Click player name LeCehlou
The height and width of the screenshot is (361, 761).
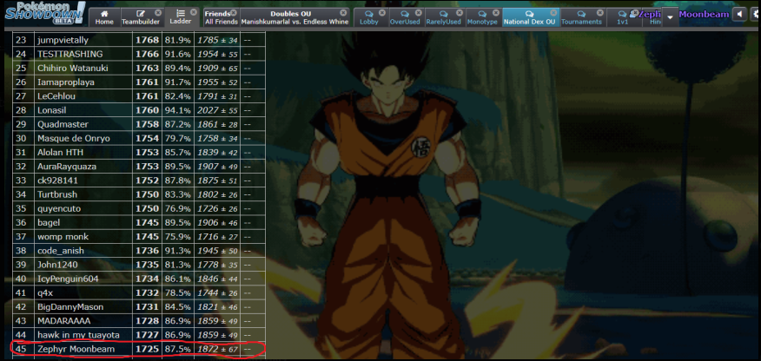(56, 96)
